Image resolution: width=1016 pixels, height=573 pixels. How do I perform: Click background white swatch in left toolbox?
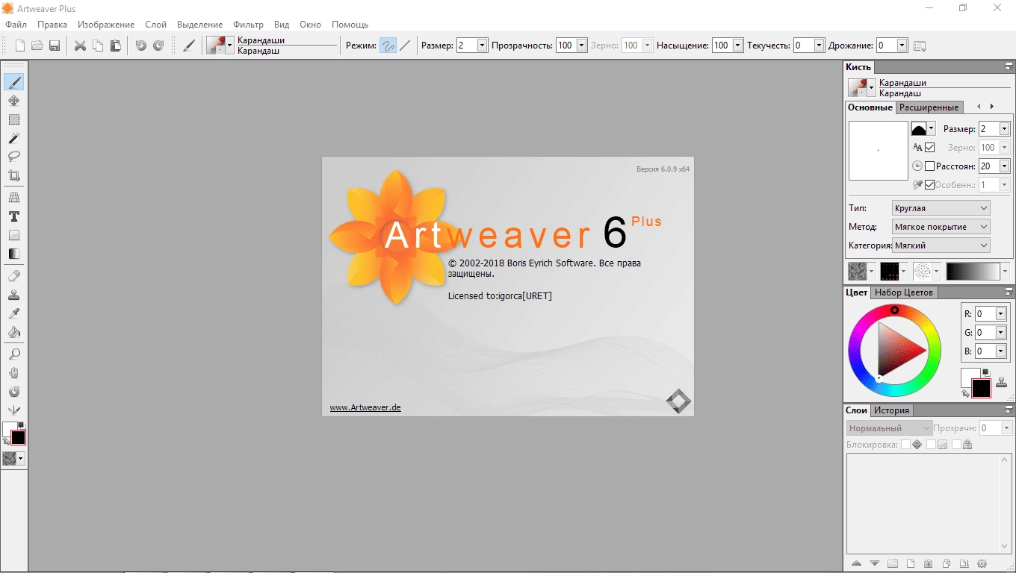click(9, 429)
